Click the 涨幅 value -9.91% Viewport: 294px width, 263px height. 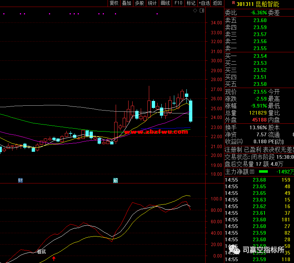tap(259, 106)
